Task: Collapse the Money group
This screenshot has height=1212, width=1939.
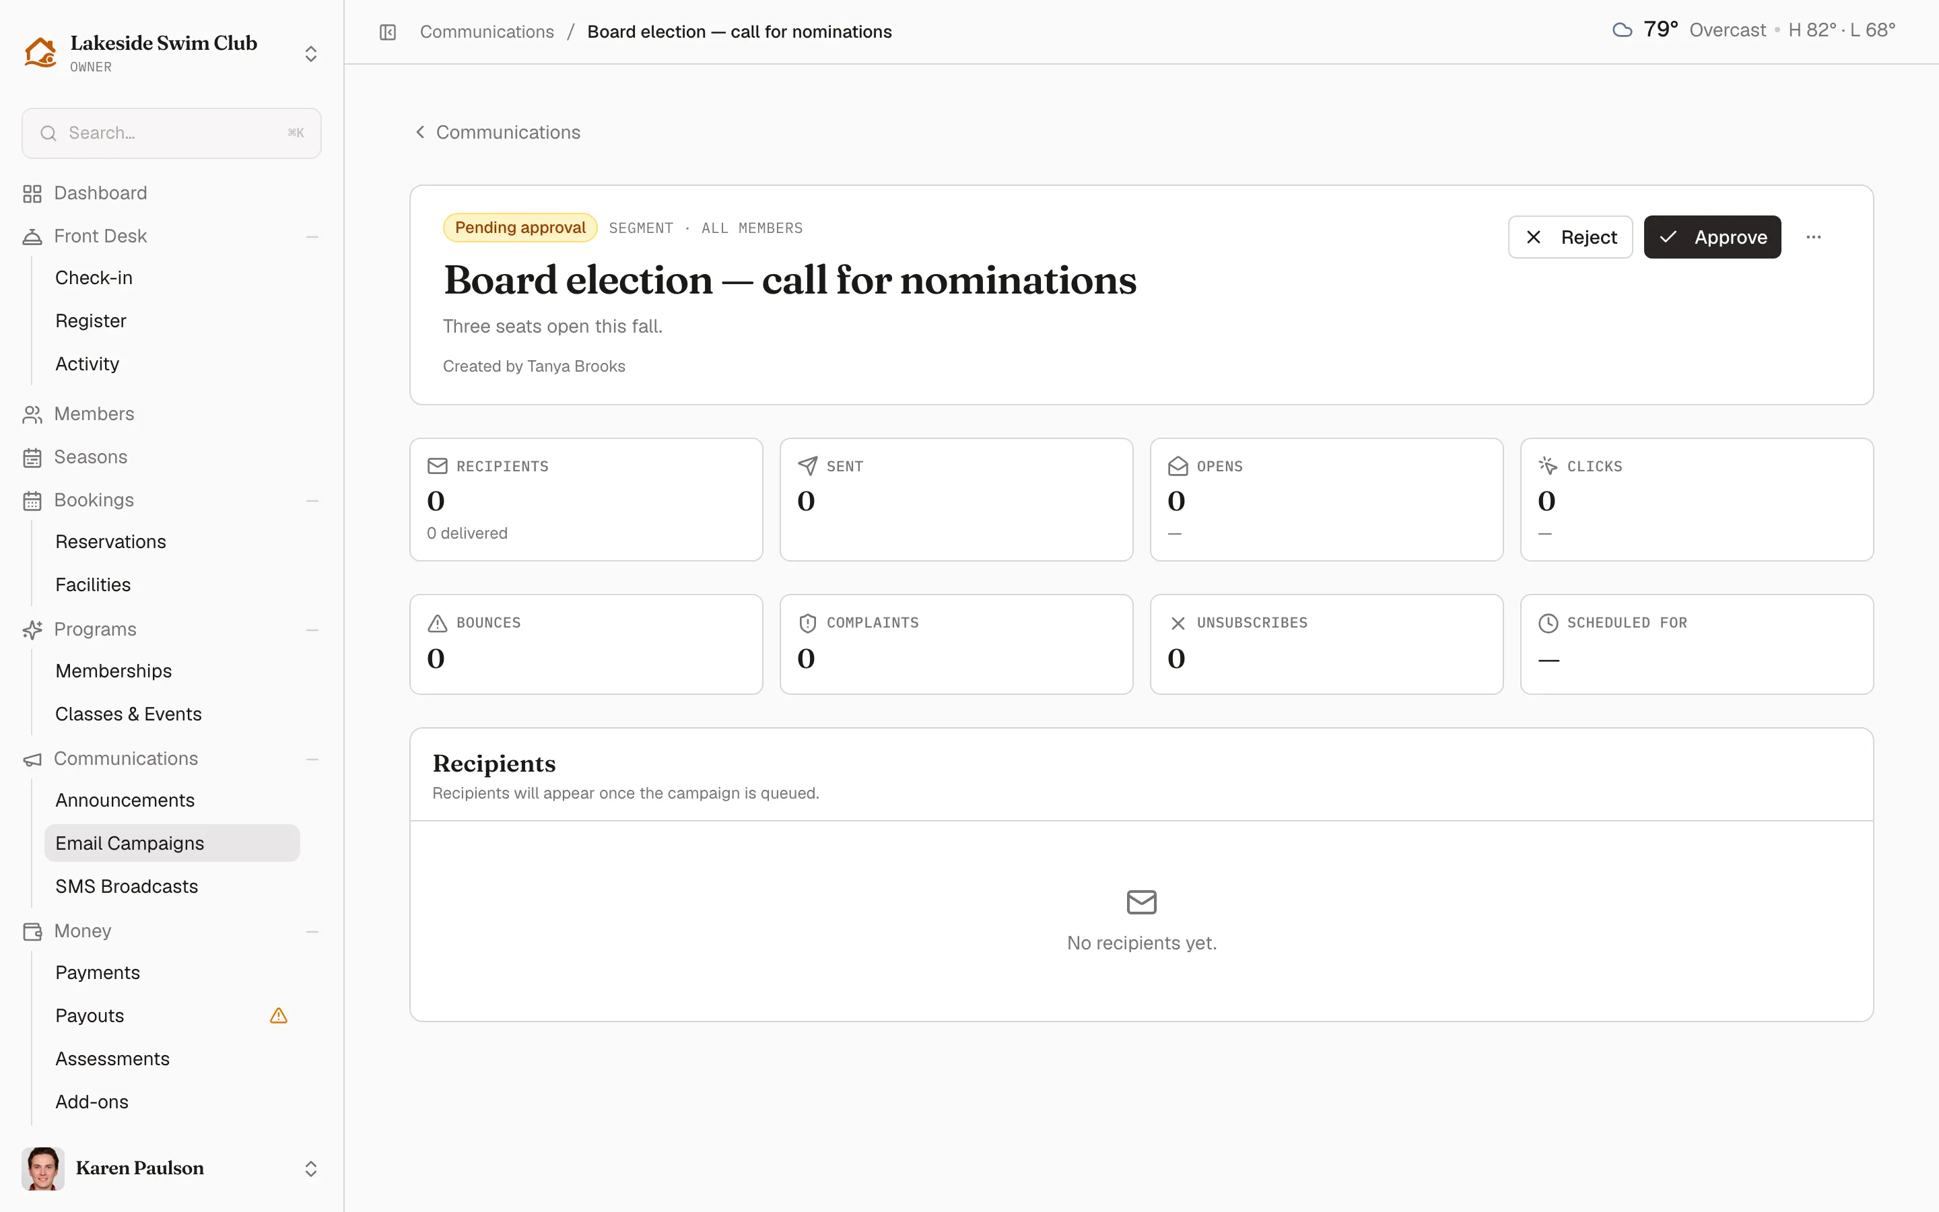Action: coord(312,931)
